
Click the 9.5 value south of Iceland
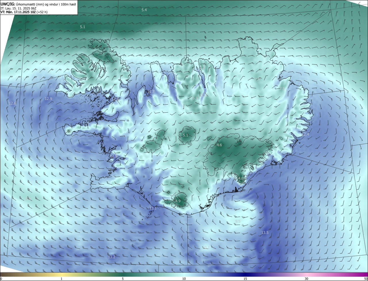(x=238, y=221)
